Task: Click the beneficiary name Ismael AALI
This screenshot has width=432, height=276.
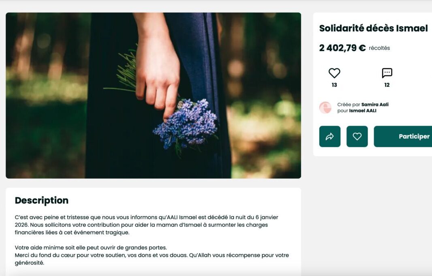Action: pos(363,111)
